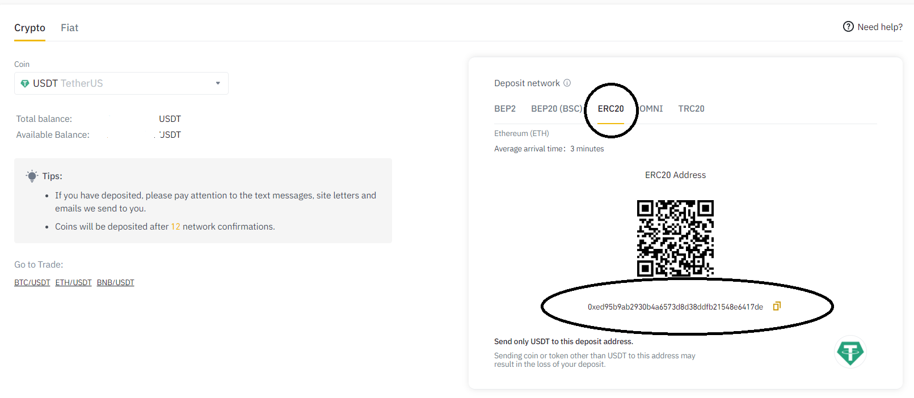
Task: Choose the BEP2 deposit network
Action: (x=505, y=109)
